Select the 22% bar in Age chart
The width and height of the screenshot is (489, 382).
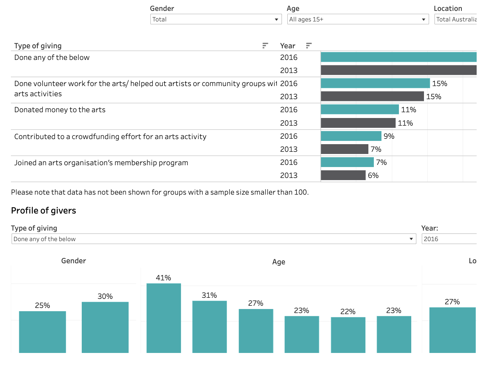click(x=348, y=334)
